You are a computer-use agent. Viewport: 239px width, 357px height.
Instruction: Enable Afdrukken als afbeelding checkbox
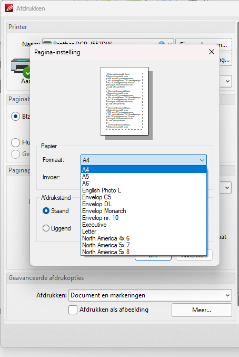(73, 310)
